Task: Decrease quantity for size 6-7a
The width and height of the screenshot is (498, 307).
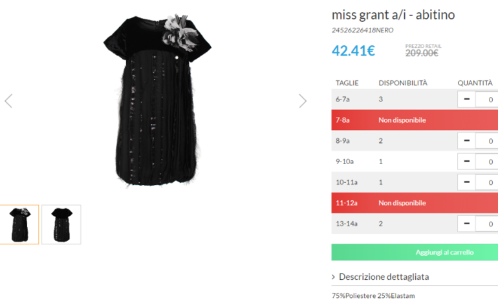Action: 466,100
